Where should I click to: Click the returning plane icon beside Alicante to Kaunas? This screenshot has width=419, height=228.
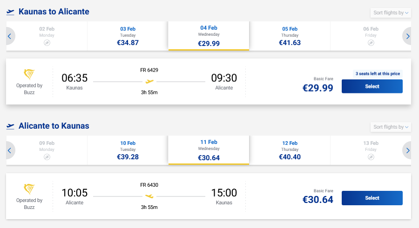pyautogui.click(x=11, y=126)
